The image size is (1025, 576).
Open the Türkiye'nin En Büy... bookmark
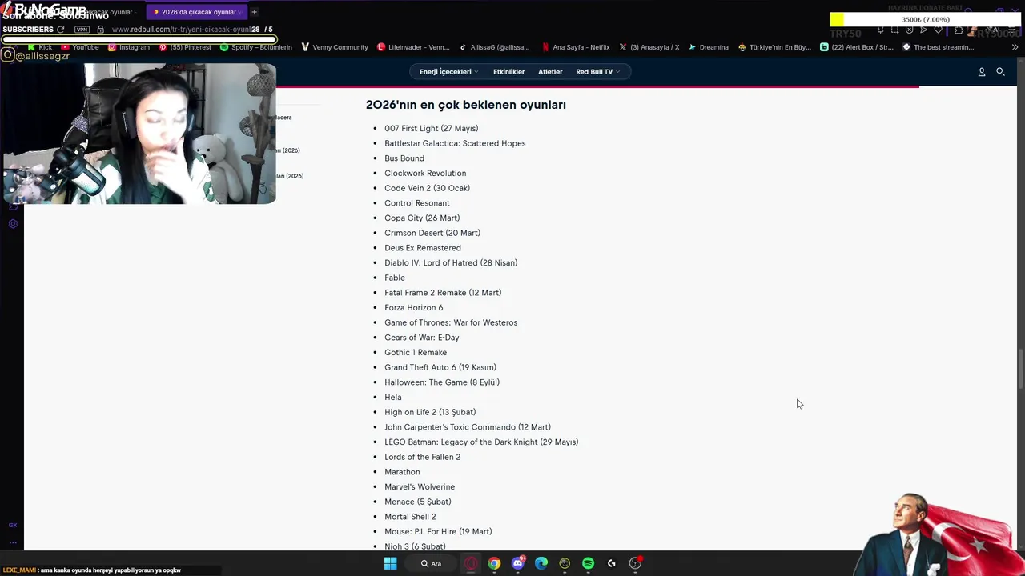coord(774,47)
